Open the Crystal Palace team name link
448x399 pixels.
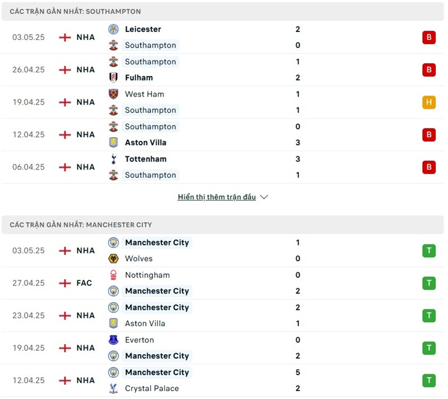pyautogui.click(x=152, y=388)
